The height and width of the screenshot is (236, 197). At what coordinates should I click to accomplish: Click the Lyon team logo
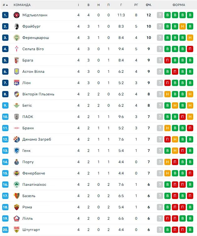point(17,83)
